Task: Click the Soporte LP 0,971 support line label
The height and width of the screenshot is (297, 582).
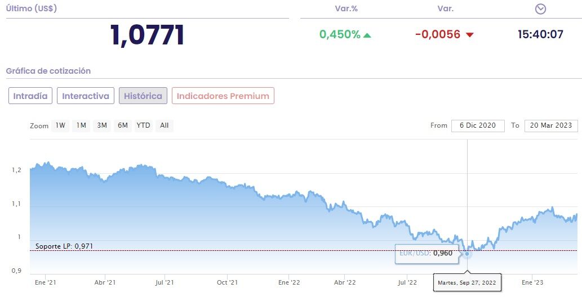Action: tap(64, 246)
